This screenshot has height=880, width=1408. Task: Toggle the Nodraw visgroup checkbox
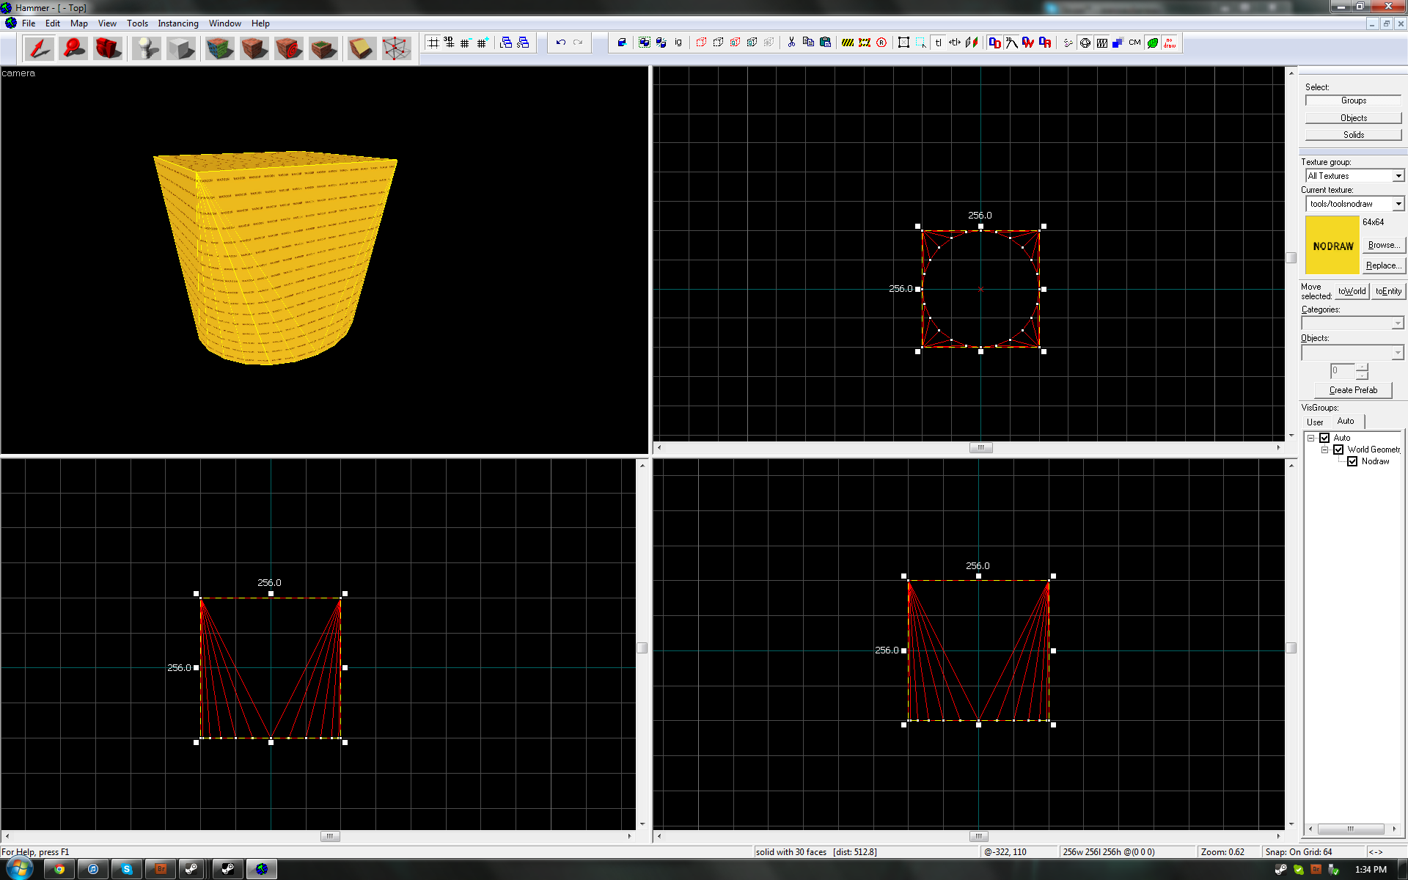(1352, 461)
